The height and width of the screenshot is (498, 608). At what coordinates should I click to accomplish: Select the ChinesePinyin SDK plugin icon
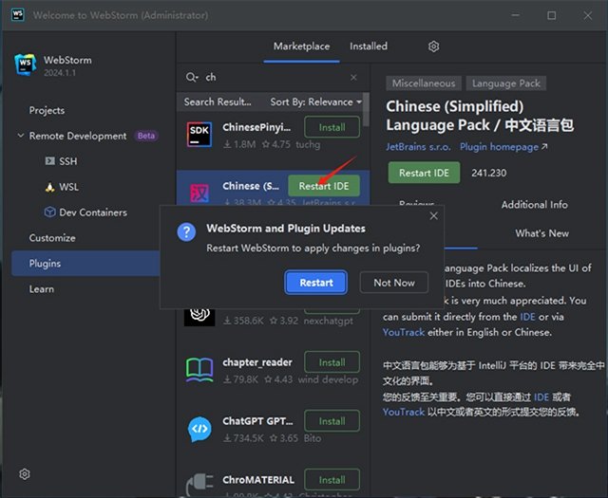click(199, 135)
